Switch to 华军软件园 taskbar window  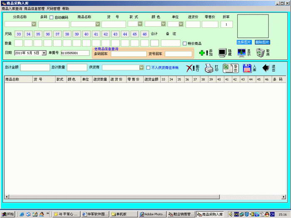[x=95, y=214]
